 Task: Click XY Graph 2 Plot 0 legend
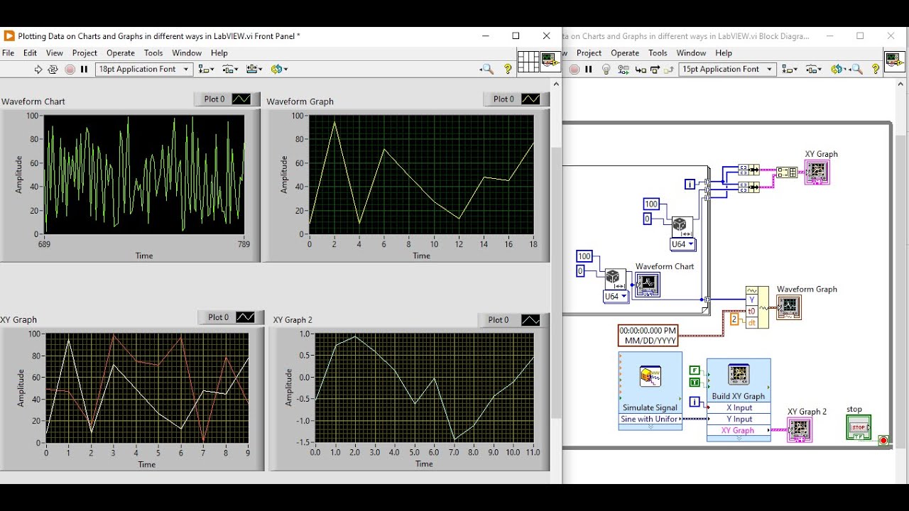[x=511, y=320]
